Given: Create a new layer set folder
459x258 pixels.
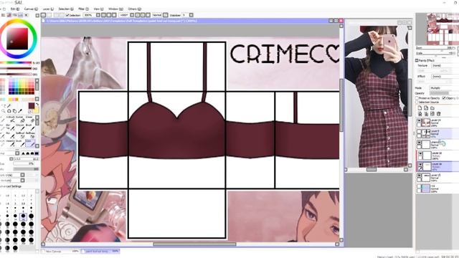Looking at the screenshot, I should [432, 108].
